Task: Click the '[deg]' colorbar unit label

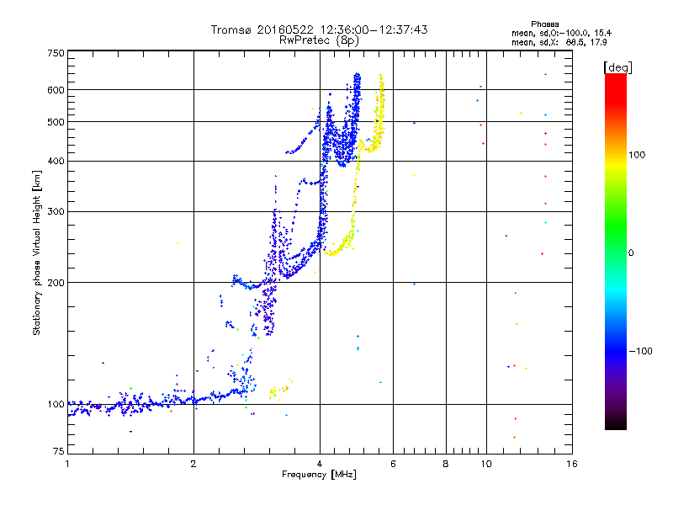Action: [617, 67]
